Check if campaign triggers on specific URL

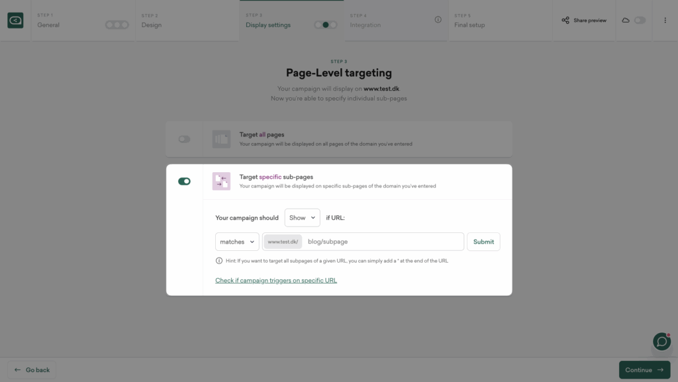tap(275, 280)
